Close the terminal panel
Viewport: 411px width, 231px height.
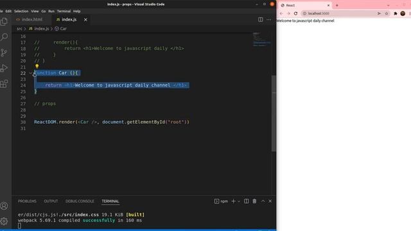270,201
